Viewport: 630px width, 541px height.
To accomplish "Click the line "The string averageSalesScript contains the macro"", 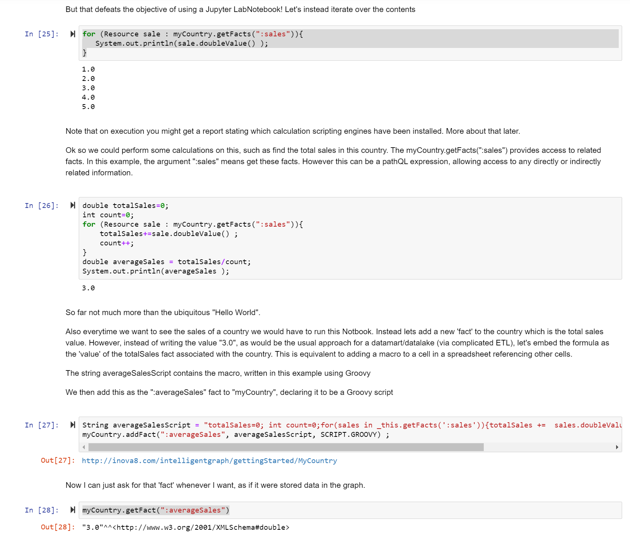I will (x=218, y=373).
